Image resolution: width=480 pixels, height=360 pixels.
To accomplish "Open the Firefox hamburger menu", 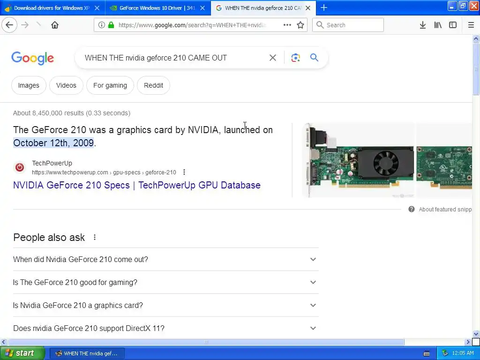I will 471,25.
